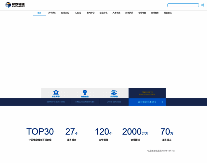
Task: Click the 智慧服务 lightbulb icon
Action: click(85, 92)
